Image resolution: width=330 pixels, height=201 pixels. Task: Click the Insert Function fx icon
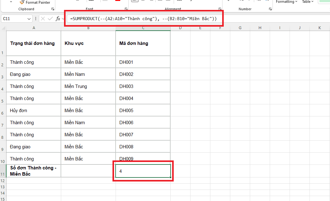point(58,19)
